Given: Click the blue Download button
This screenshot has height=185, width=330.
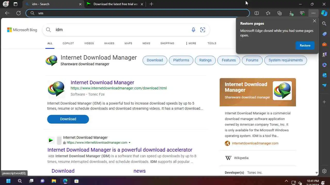Looking at the screenshot, I should (x=68, y=119).
